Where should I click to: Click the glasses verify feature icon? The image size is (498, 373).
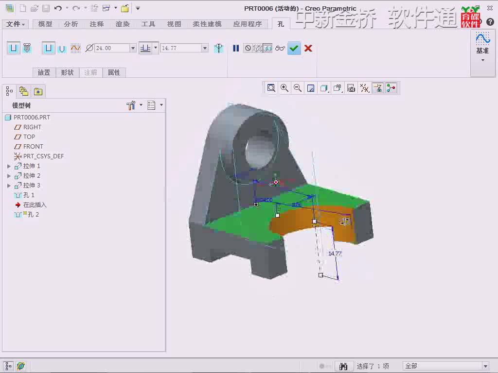coord(280,48)
